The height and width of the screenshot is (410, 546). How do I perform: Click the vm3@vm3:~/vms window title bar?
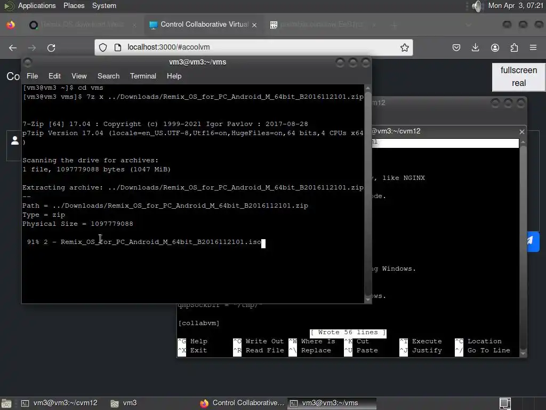pos(197,62)
